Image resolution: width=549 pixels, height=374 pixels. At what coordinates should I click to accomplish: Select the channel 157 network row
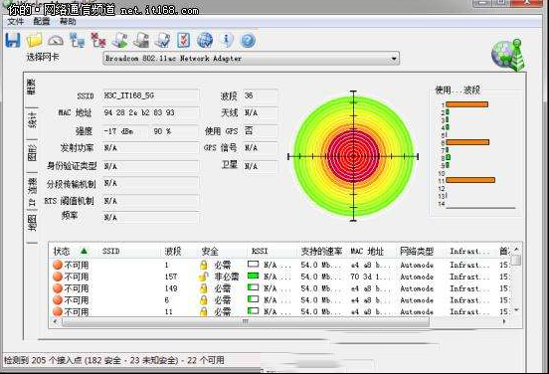tap(280, 277)
